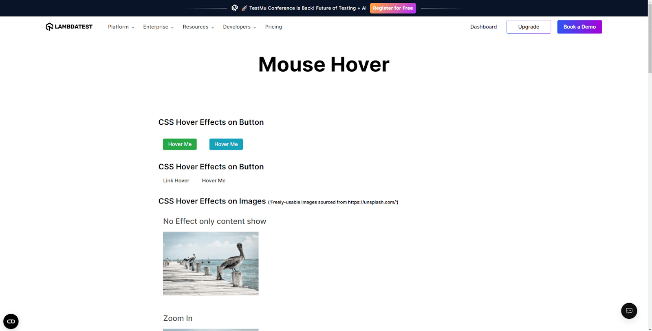Image resolution: width=652 pixels, height=331 pixels.
Task: Click the unsplash image source note
Action: click(333, 202)
